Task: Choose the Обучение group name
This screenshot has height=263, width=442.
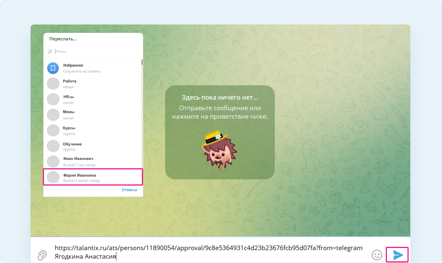Action: [72, 144]
